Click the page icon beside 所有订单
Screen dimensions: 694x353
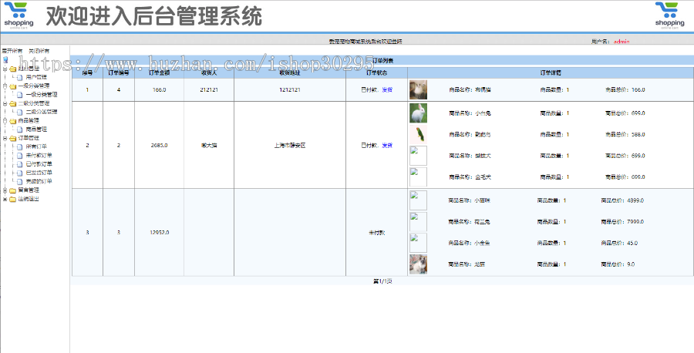click(x=19, y=147)
